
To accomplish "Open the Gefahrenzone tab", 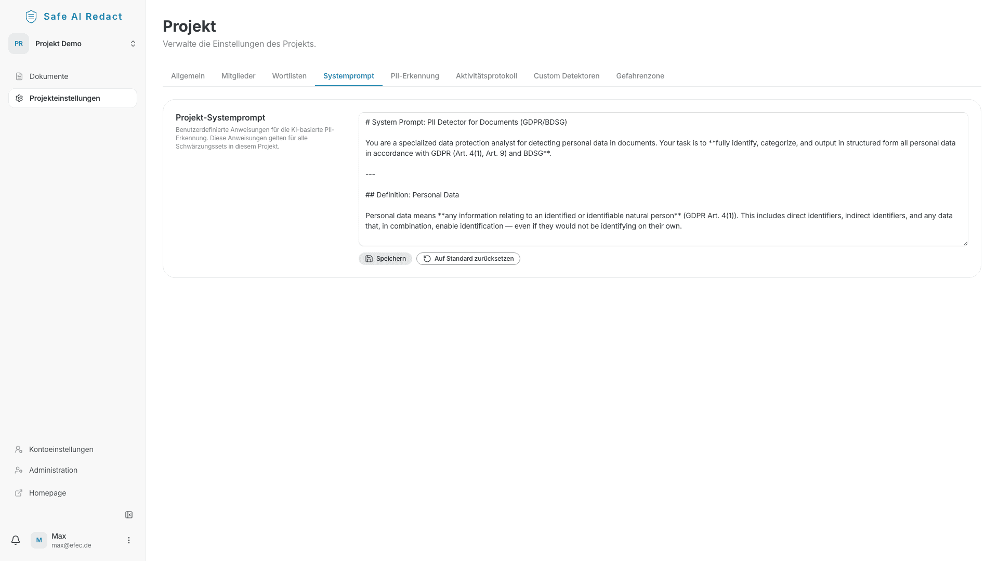I will point(640,76).
